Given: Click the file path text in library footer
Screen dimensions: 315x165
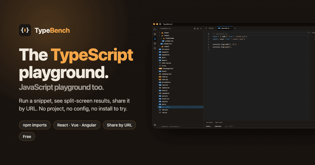Looking at the screenshot, I should [x=170, y=126].
